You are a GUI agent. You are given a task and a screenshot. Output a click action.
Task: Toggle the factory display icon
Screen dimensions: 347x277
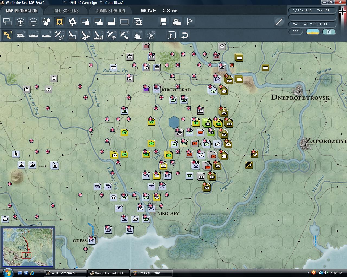[111, 22]
